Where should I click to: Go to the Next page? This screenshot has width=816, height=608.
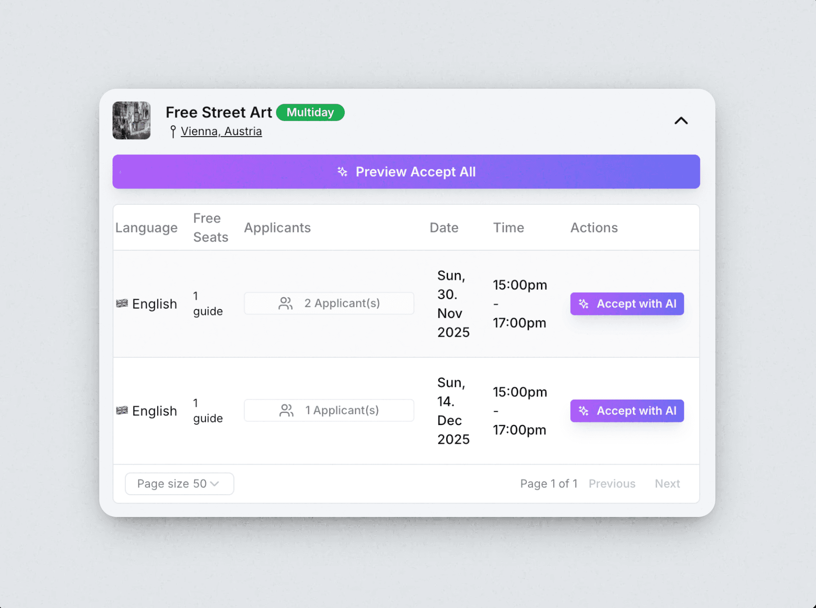point(667,484)
